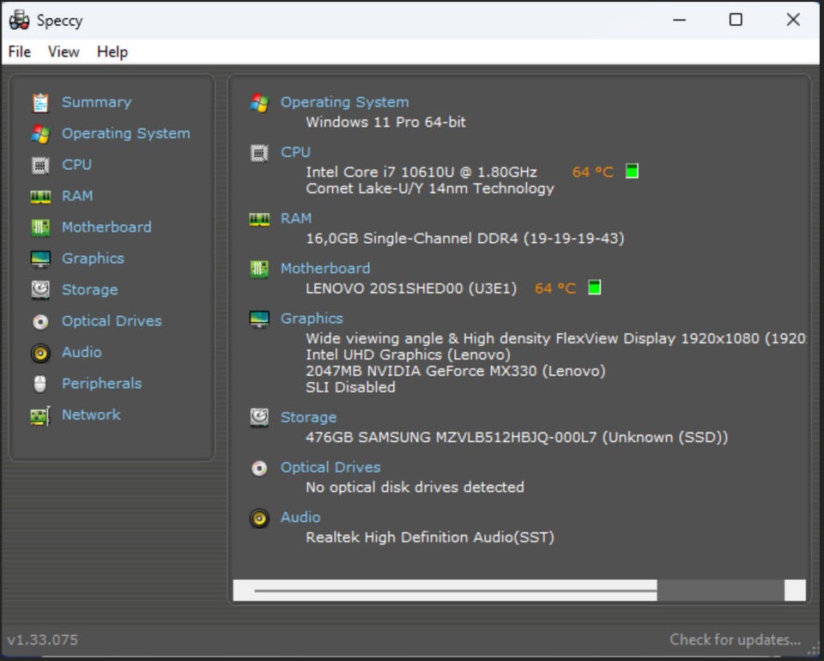Click the Network card icon in sidebar
The height and width of the screenshot is (661, 824).
[40, 415]
